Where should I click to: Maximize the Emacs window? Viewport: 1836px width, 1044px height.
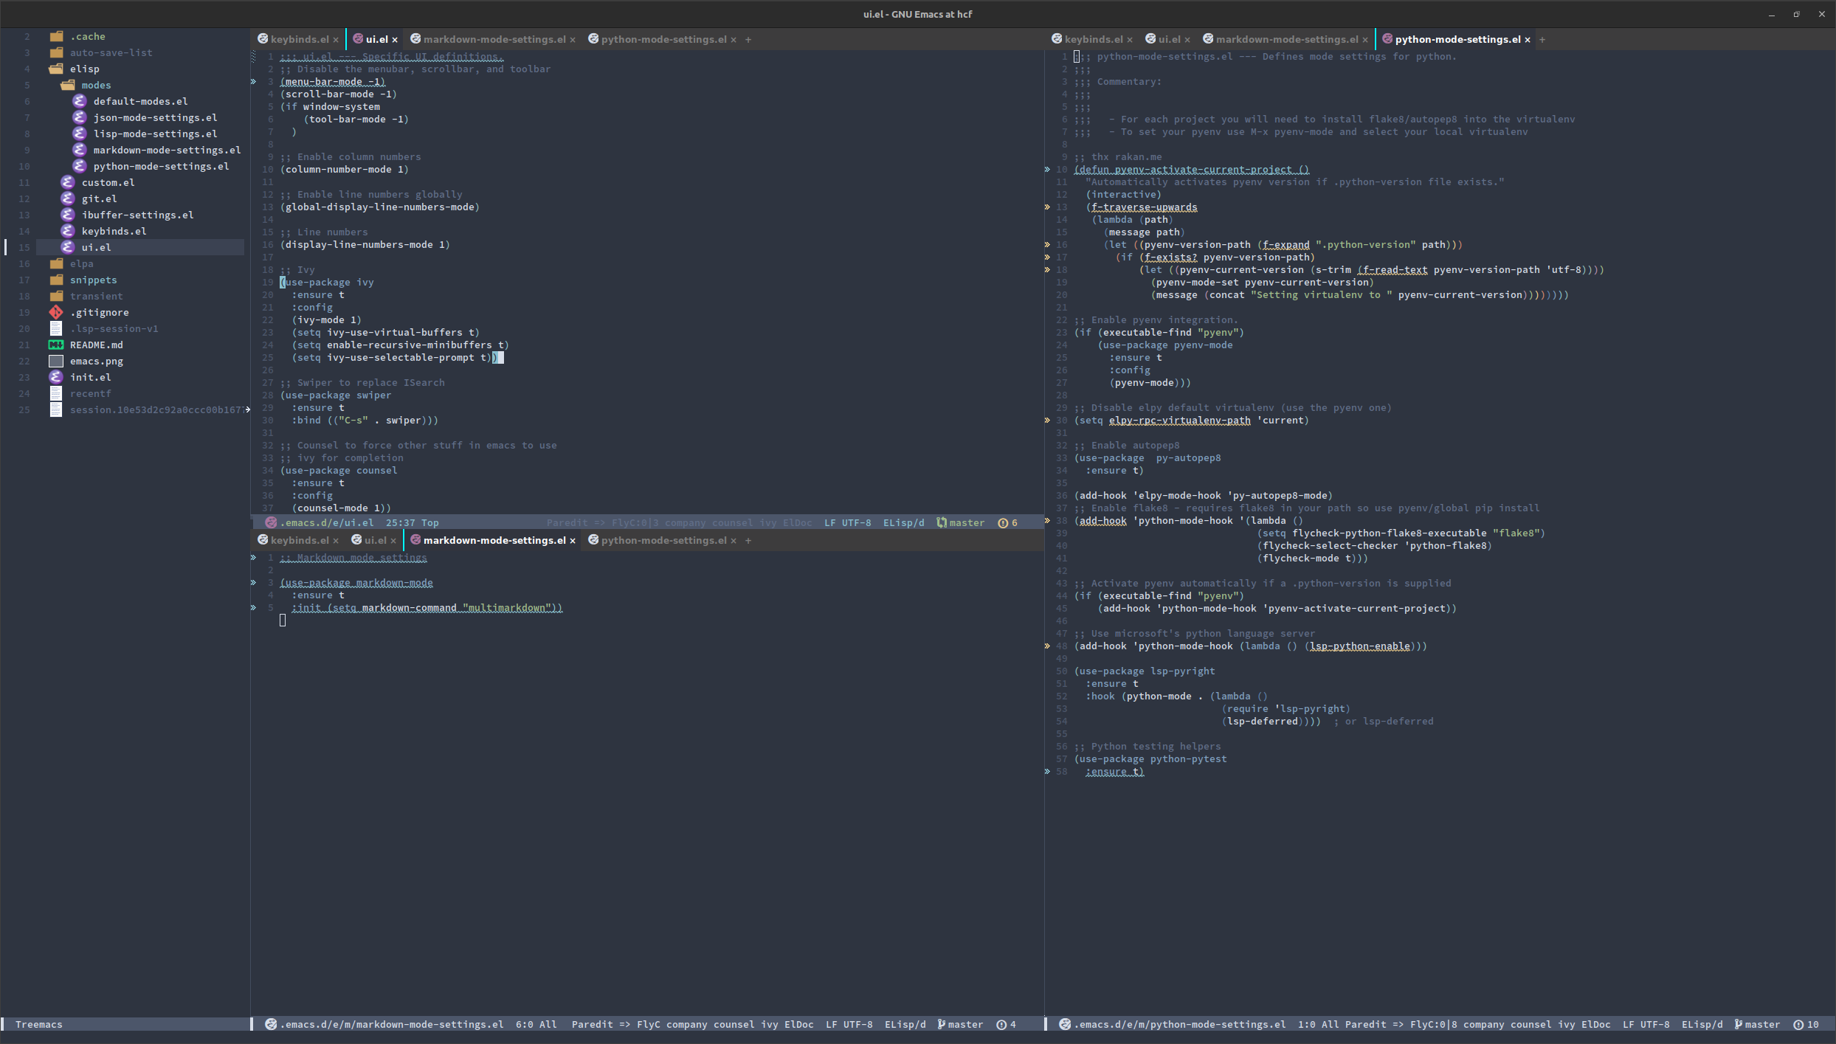[x=1796, y=14]
